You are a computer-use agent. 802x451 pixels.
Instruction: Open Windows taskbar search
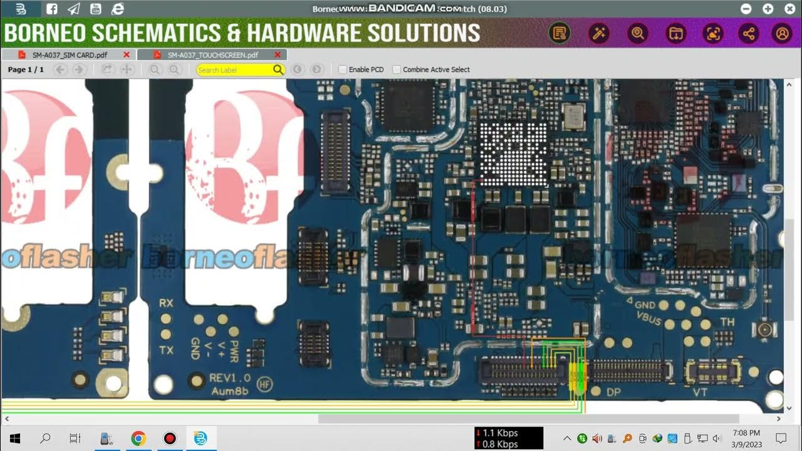coord(45,438)
